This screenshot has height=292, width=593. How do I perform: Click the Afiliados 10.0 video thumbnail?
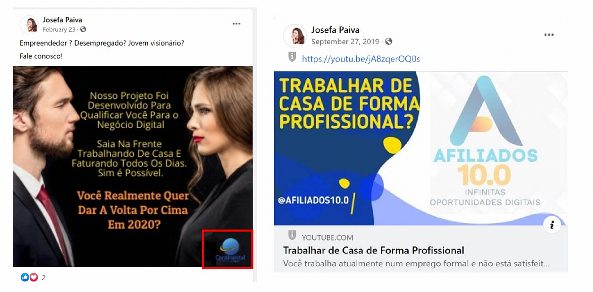(x=421, y=148)
